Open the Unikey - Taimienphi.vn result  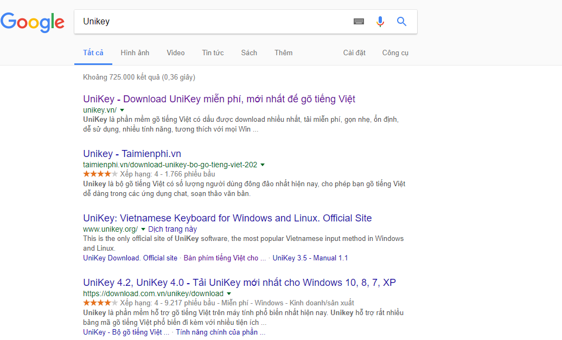132,154
